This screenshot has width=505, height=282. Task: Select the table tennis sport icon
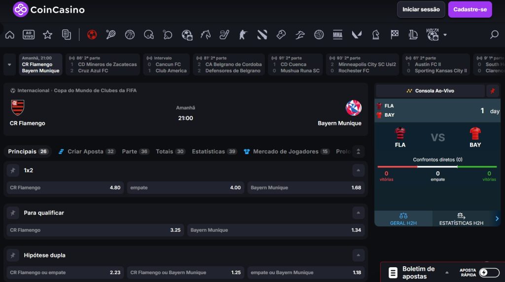tap(168, 34)
